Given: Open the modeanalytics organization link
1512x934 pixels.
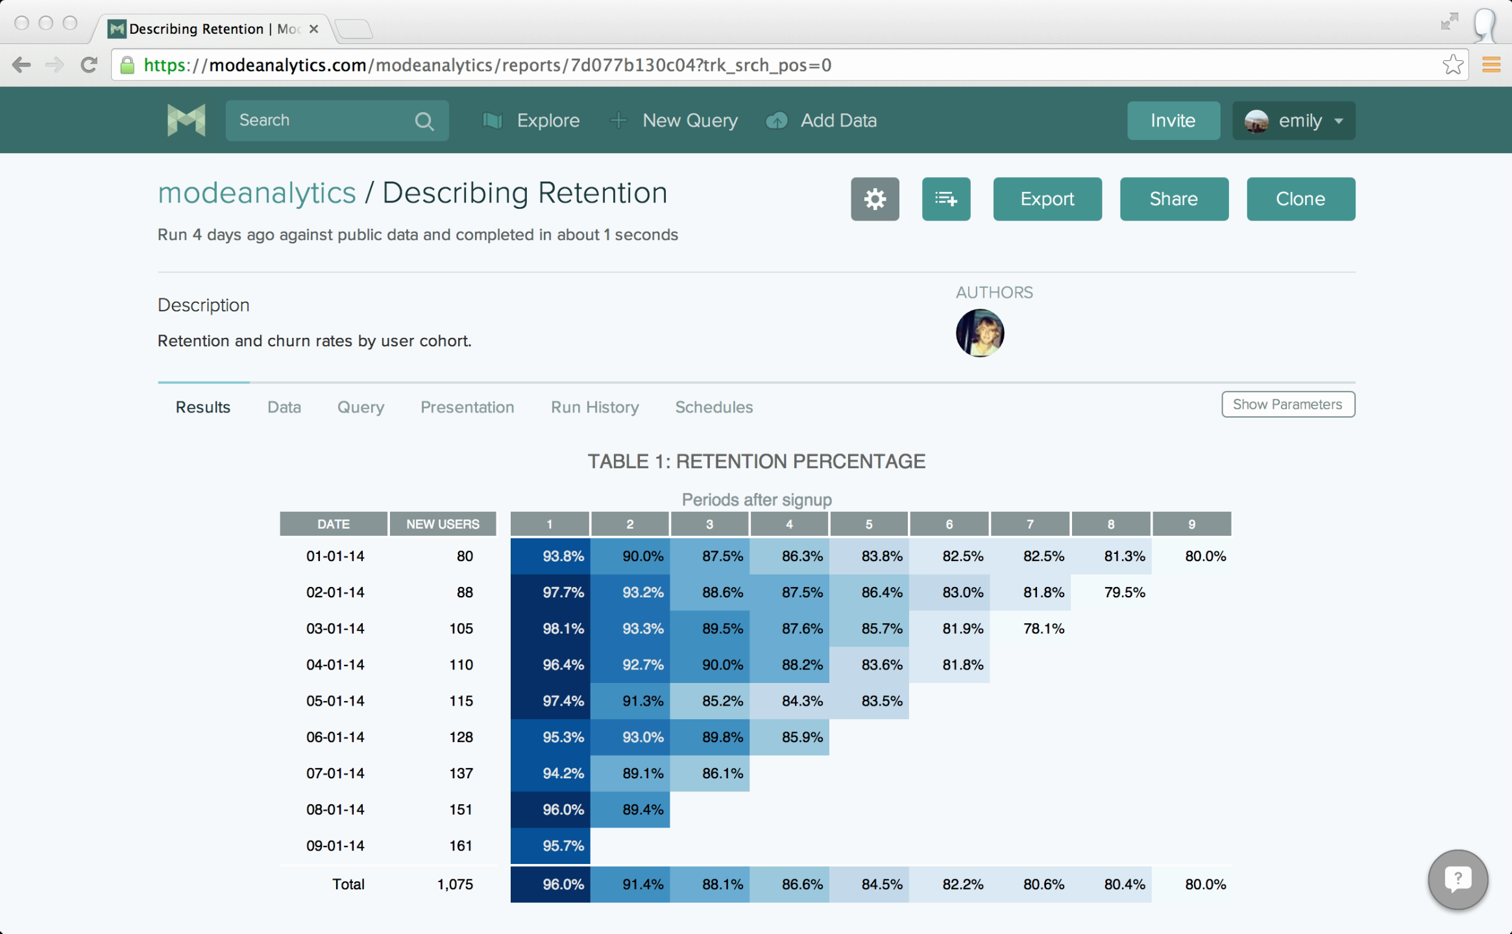Looking at the screenshot, I should tap(257, 193).
